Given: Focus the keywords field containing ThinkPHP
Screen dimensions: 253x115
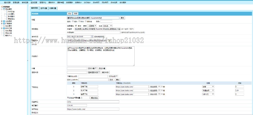Looking at the screenshot, I should 98,29.
